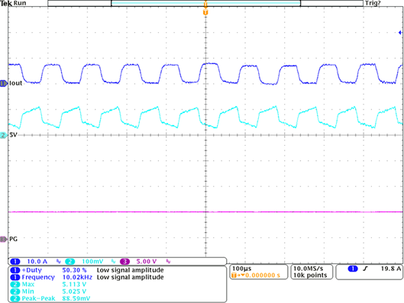Click the rising edge trigger slope icon
The width and height of the screenshot is (404, 303).
365,269
